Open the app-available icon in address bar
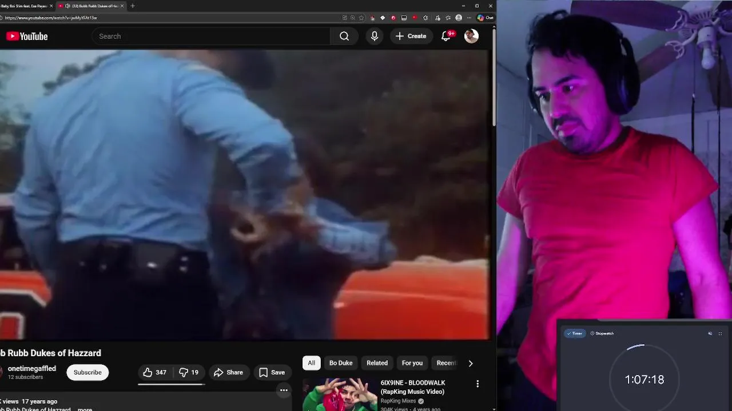 point(345,18)
